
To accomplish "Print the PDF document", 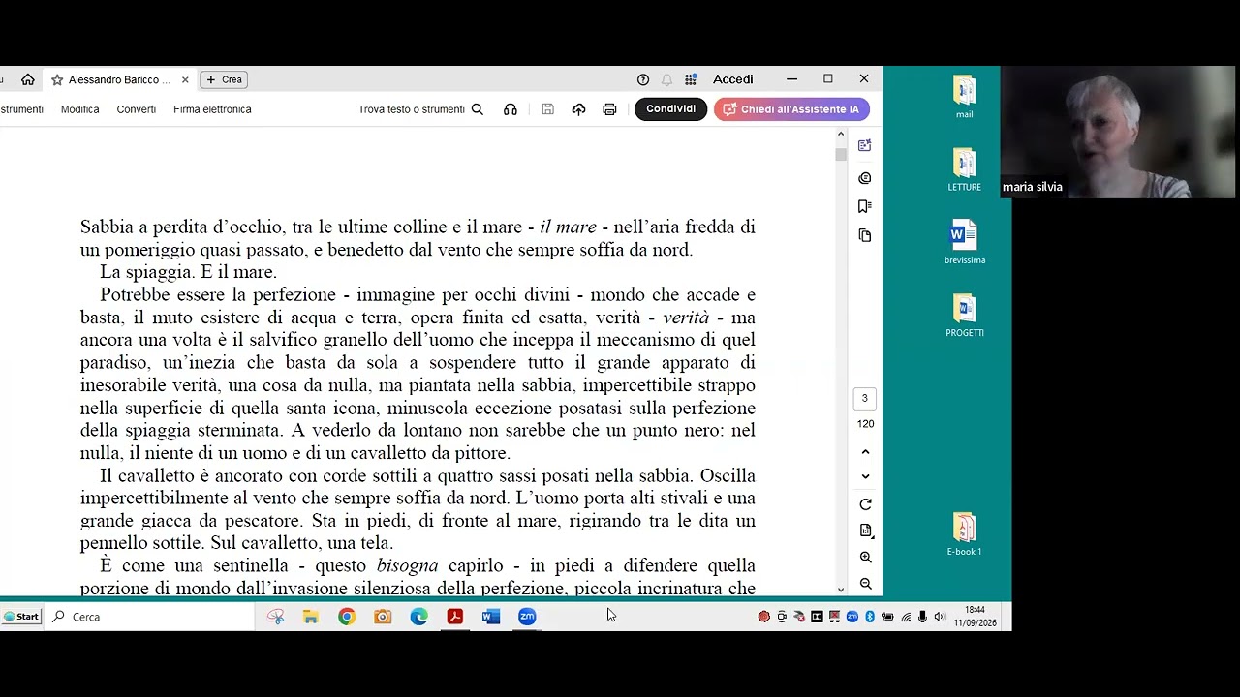I will click(609, 109).
